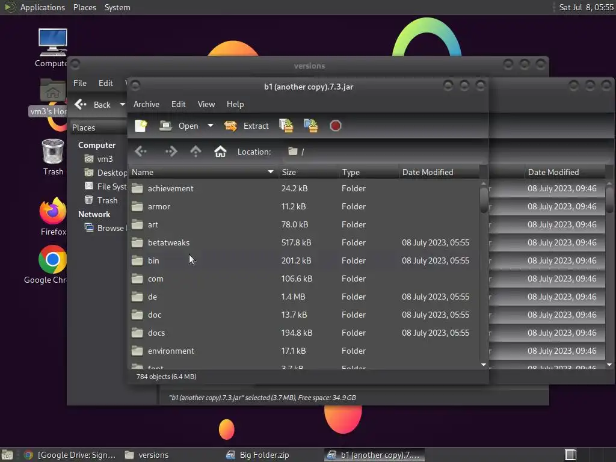The width and height of the screenshot is (616, 462).
Task: Select the art folder row
Action: 304,225
